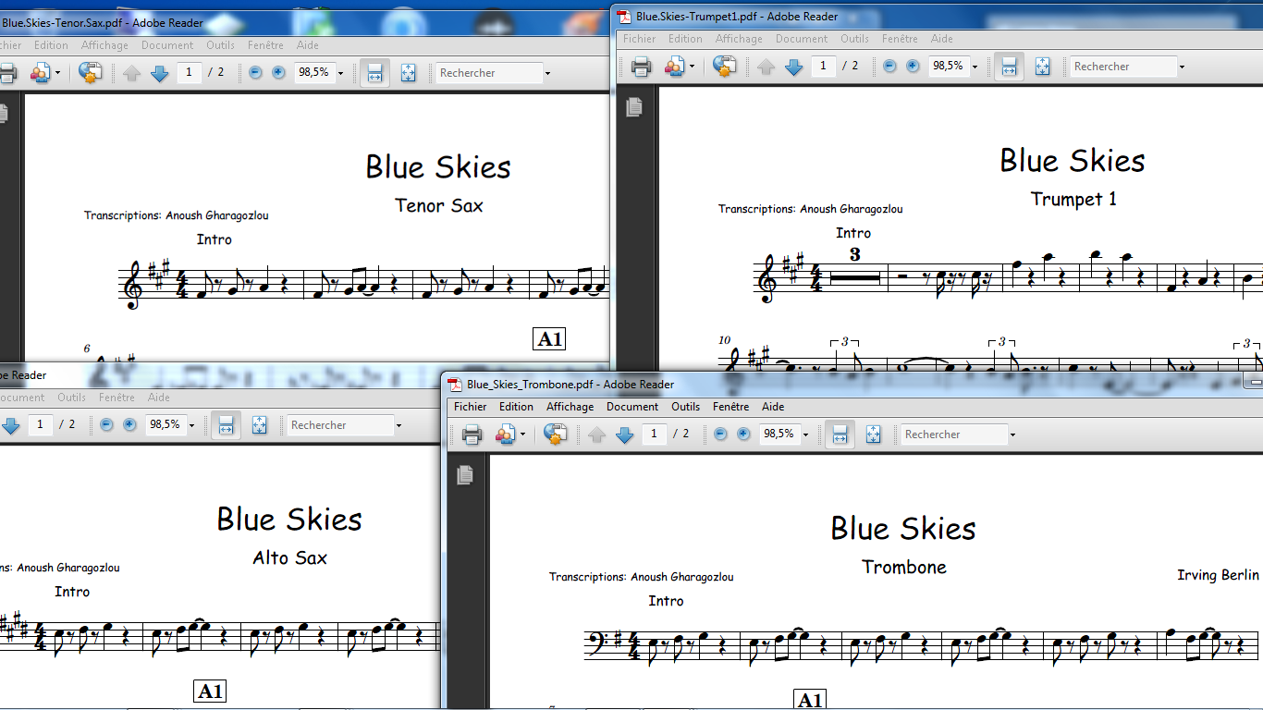Toggle fit width scrolling mode in Trumpet1 window

[1009, 67]
